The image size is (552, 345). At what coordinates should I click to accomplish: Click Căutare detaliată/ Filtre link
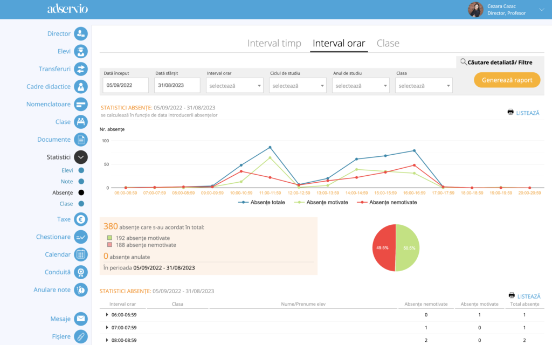click(x=496, y=63)
